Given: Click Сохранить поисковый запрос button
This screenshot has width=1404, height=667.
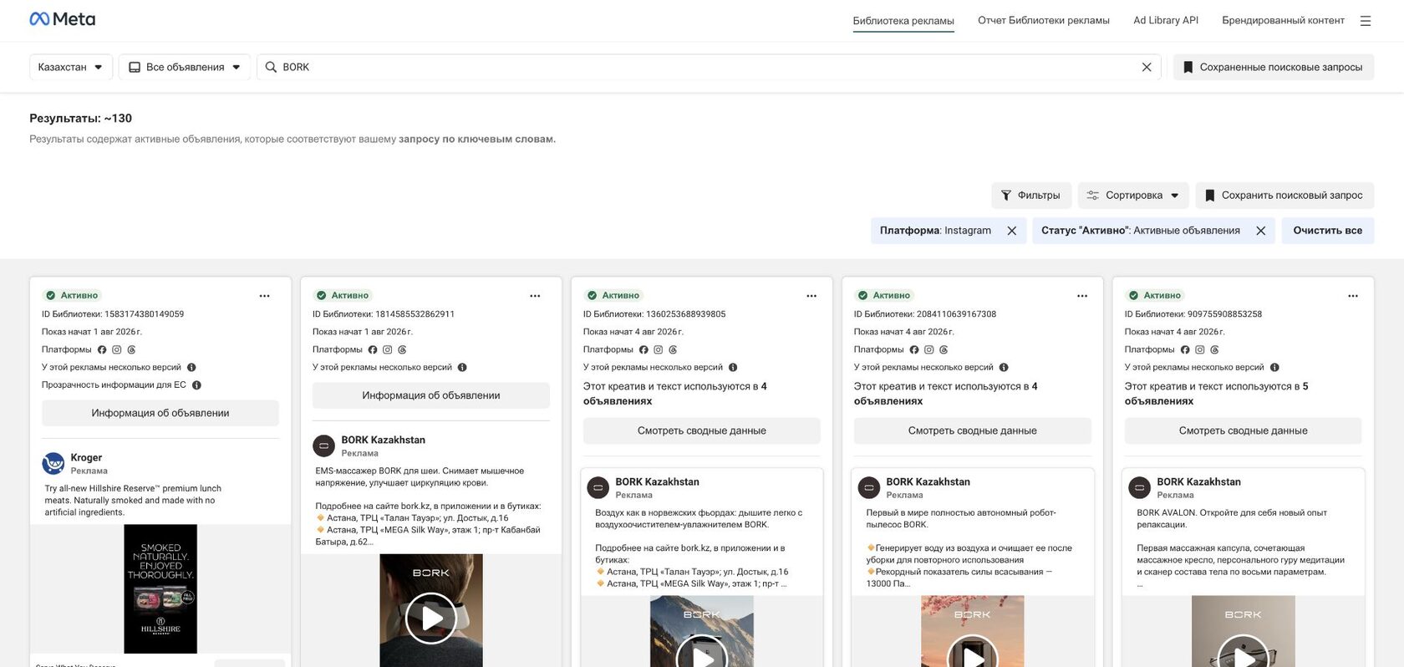Looking at the screenshot, I should click(1284, 196).
